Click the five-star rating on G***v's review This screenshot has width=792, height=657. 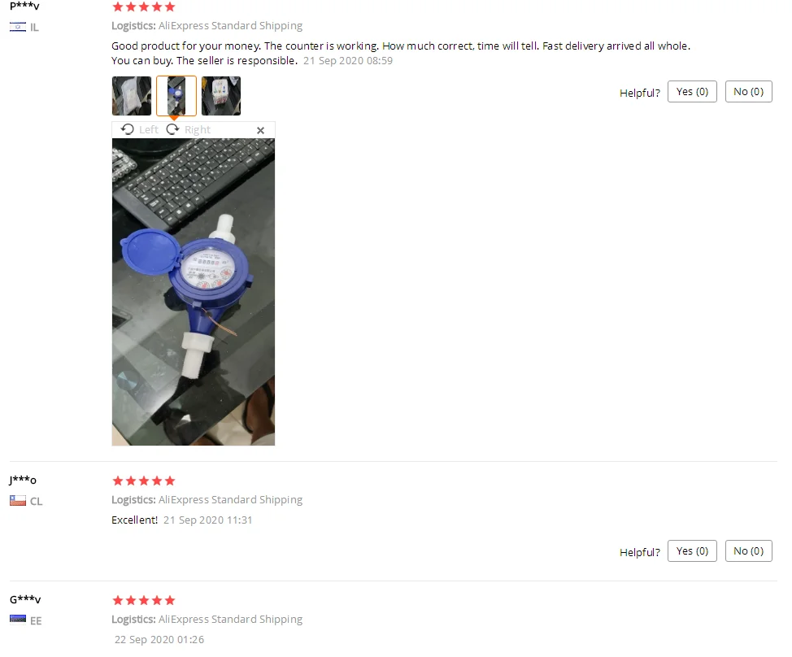coord(144,600)
